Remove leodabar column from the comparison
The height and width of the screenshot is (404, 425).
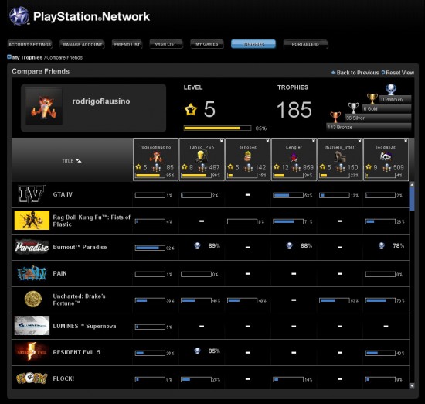click(406, 141)
